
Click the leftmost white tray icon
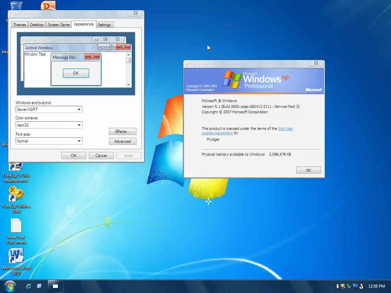pos(338,286)
